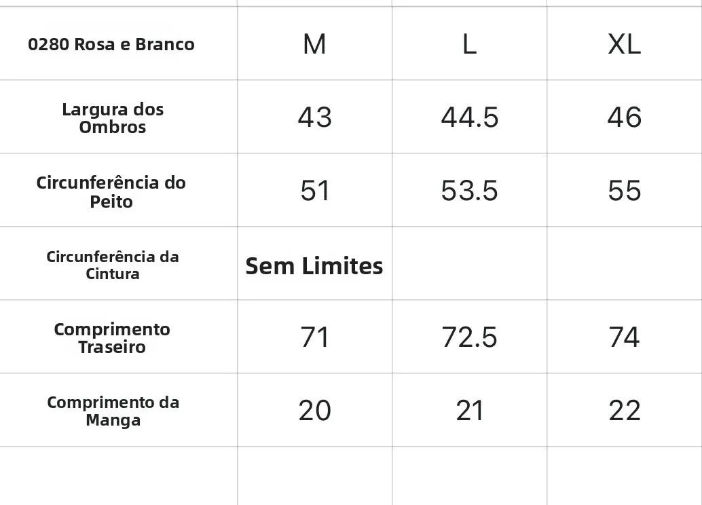Viewport: 702px width, 505px height.
Task: Select the M size column header
Action: point(314,44)
